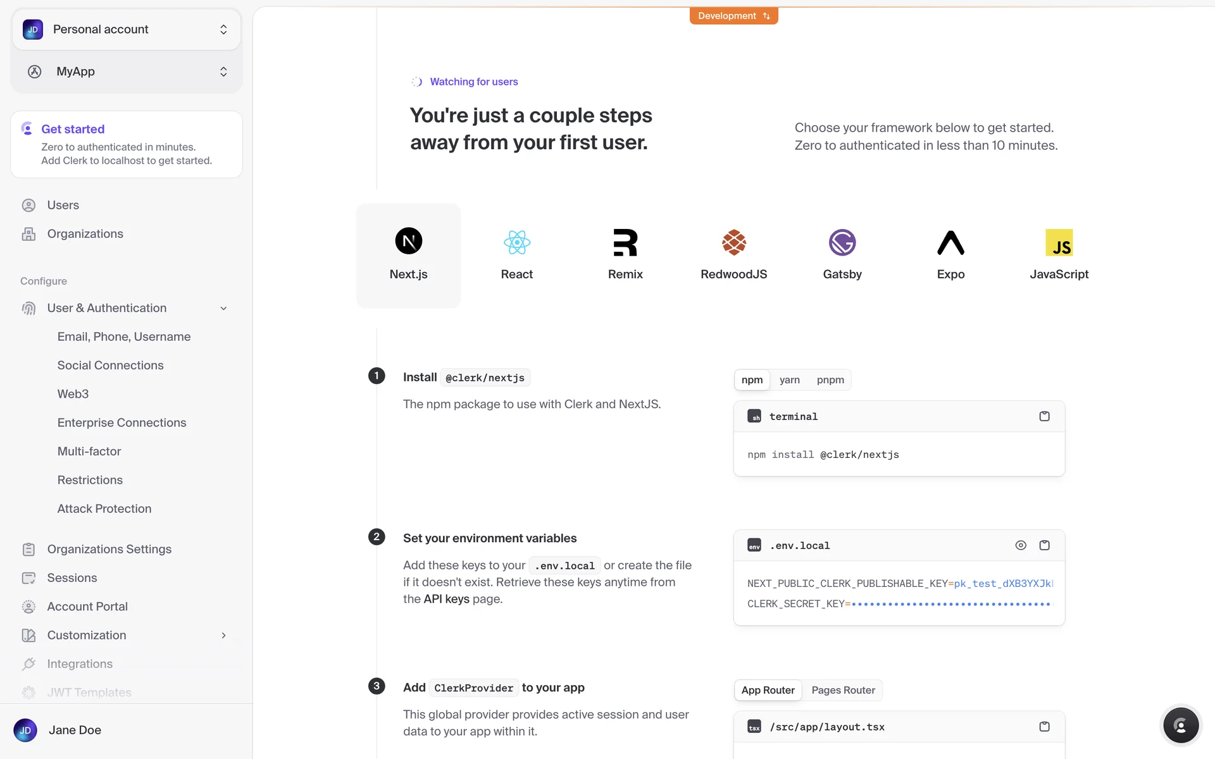Switch to the Pages Router tab
The image size is (1215, 759).
843,690
